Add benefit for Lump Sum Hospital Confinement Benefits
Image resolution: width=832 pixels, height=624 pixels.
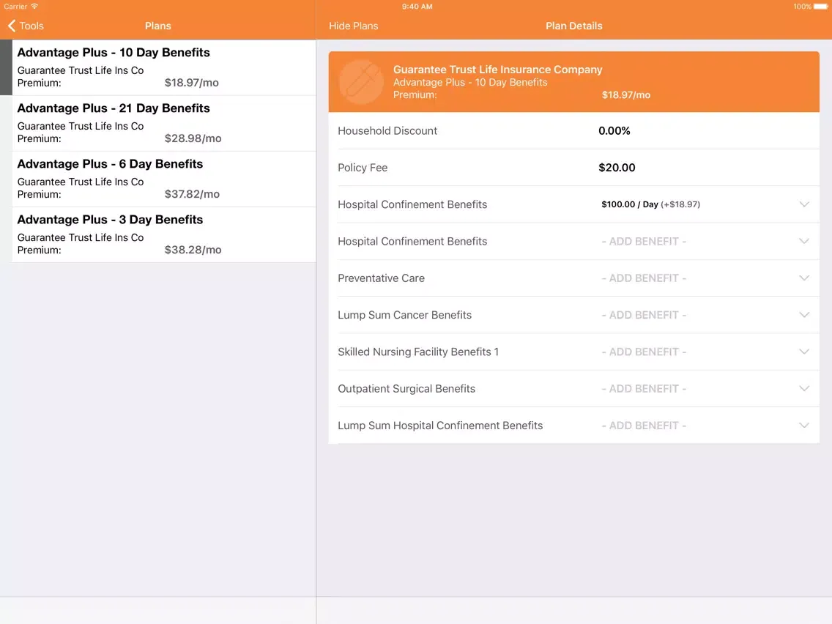tap(644, 426)
